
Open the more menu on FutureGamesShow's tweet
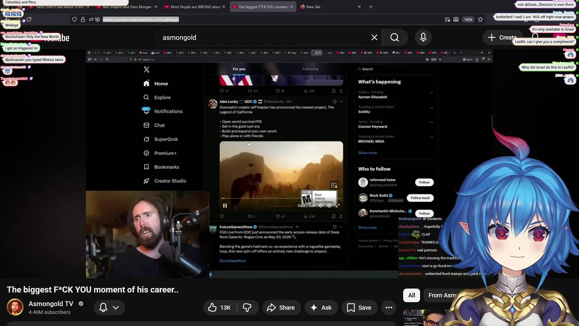[341, 227]
